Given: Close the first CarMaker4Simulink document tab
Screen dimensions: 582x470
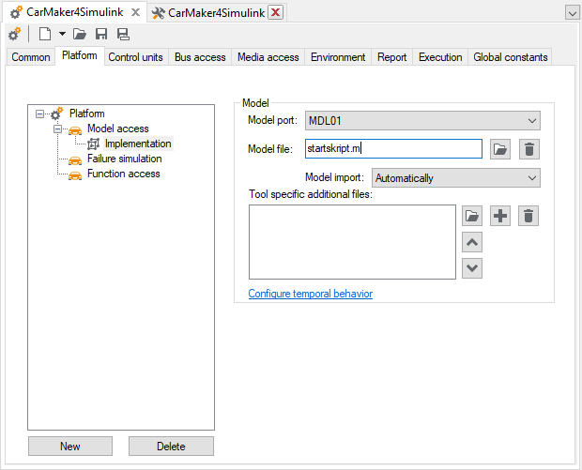Looking at the screenshot, I should point(136,12).
